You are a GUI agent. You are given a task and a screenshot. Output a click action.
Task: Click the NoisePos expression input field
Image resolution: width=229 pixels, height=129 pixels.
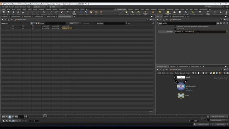click(200, 32)
